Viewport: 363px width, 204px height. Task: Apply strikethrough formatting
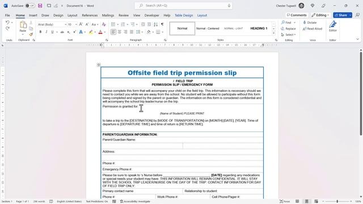tap(62, 32)
